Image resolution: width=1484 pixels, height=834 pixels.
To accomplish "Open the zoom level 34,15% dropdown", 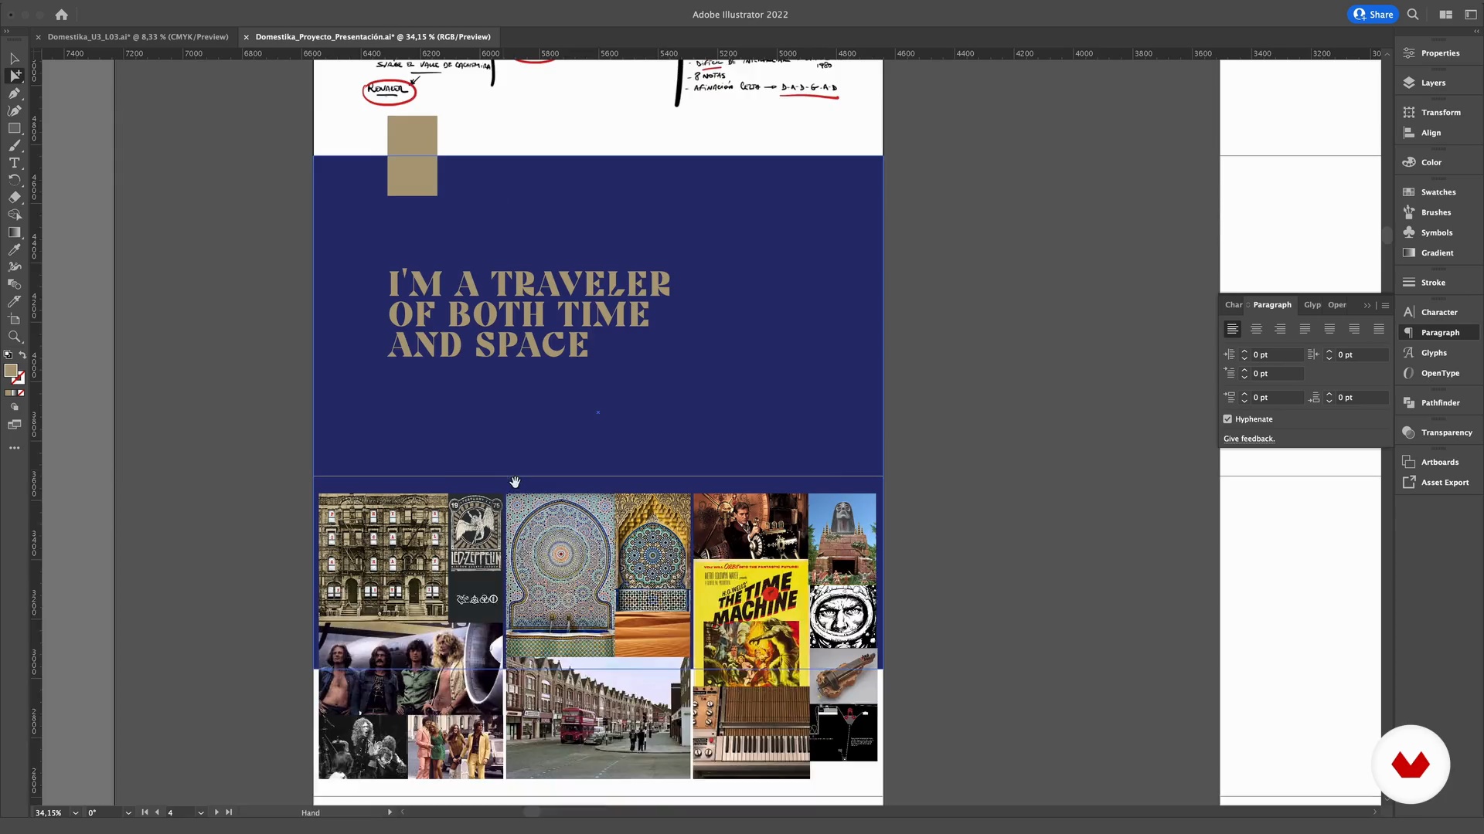I will click(76, 813).
